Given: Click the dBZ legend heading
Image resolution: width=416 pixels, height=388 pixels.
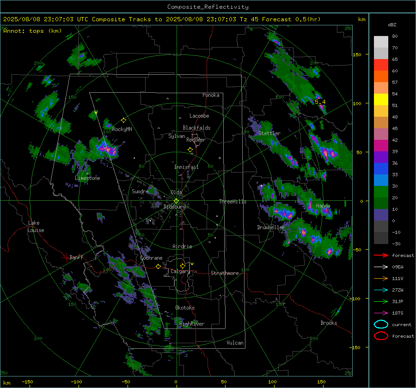Looking at the screenshot, I should (392, 24).
